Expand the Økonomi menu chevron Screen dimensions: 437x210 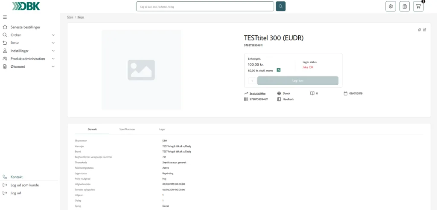pos(53,67)
